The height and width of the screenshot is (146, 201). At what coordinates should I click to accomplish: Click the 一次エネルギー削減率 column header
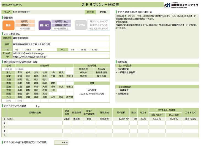(x=165, y=110)
